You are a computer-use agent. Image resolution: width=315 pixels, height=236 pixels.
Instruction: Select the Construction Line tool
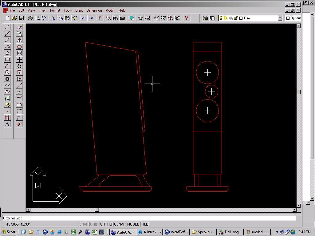coord(7,33)
